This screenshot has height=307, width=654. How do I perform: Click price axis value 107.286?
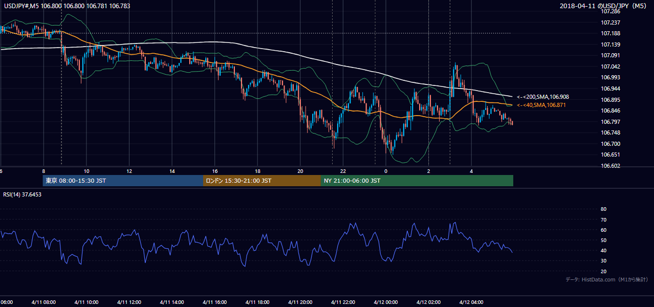610,11
